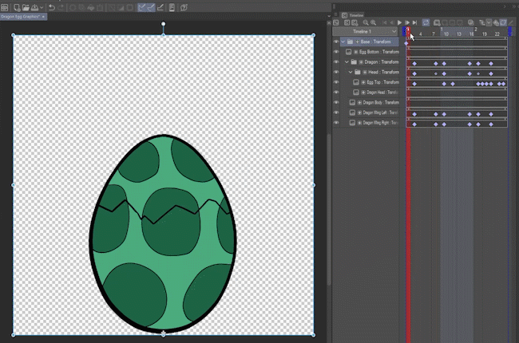519x343 pixels.
Task: Switch to the Dragon Egg Graphics tab
Action: (x=22, y=16)
